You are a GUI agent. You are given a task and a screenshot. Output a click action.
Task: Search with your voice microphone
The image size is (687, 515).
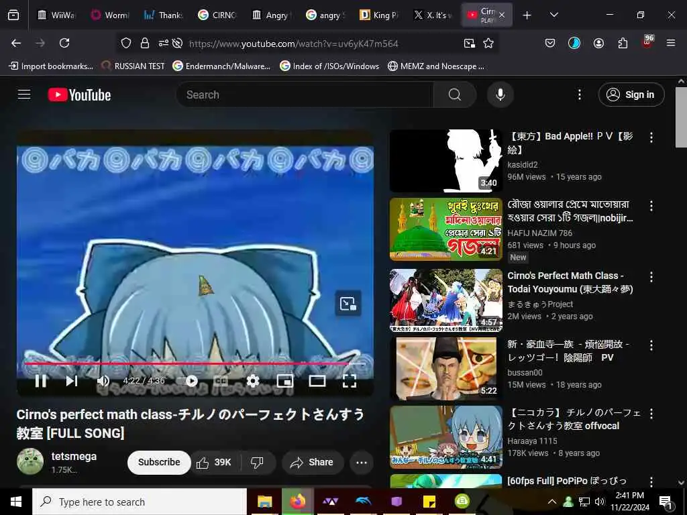tap(500, 95)
